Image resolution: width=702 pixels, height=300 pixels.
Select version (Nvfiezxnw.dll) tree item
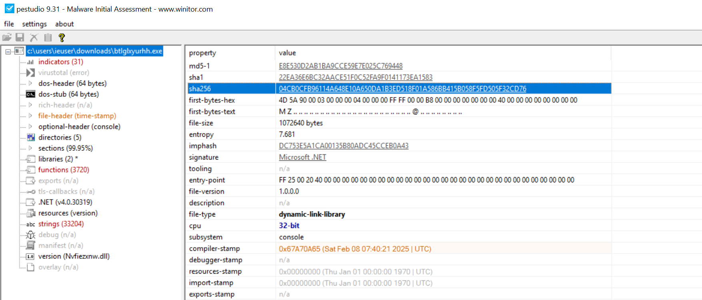coord(74,256)
